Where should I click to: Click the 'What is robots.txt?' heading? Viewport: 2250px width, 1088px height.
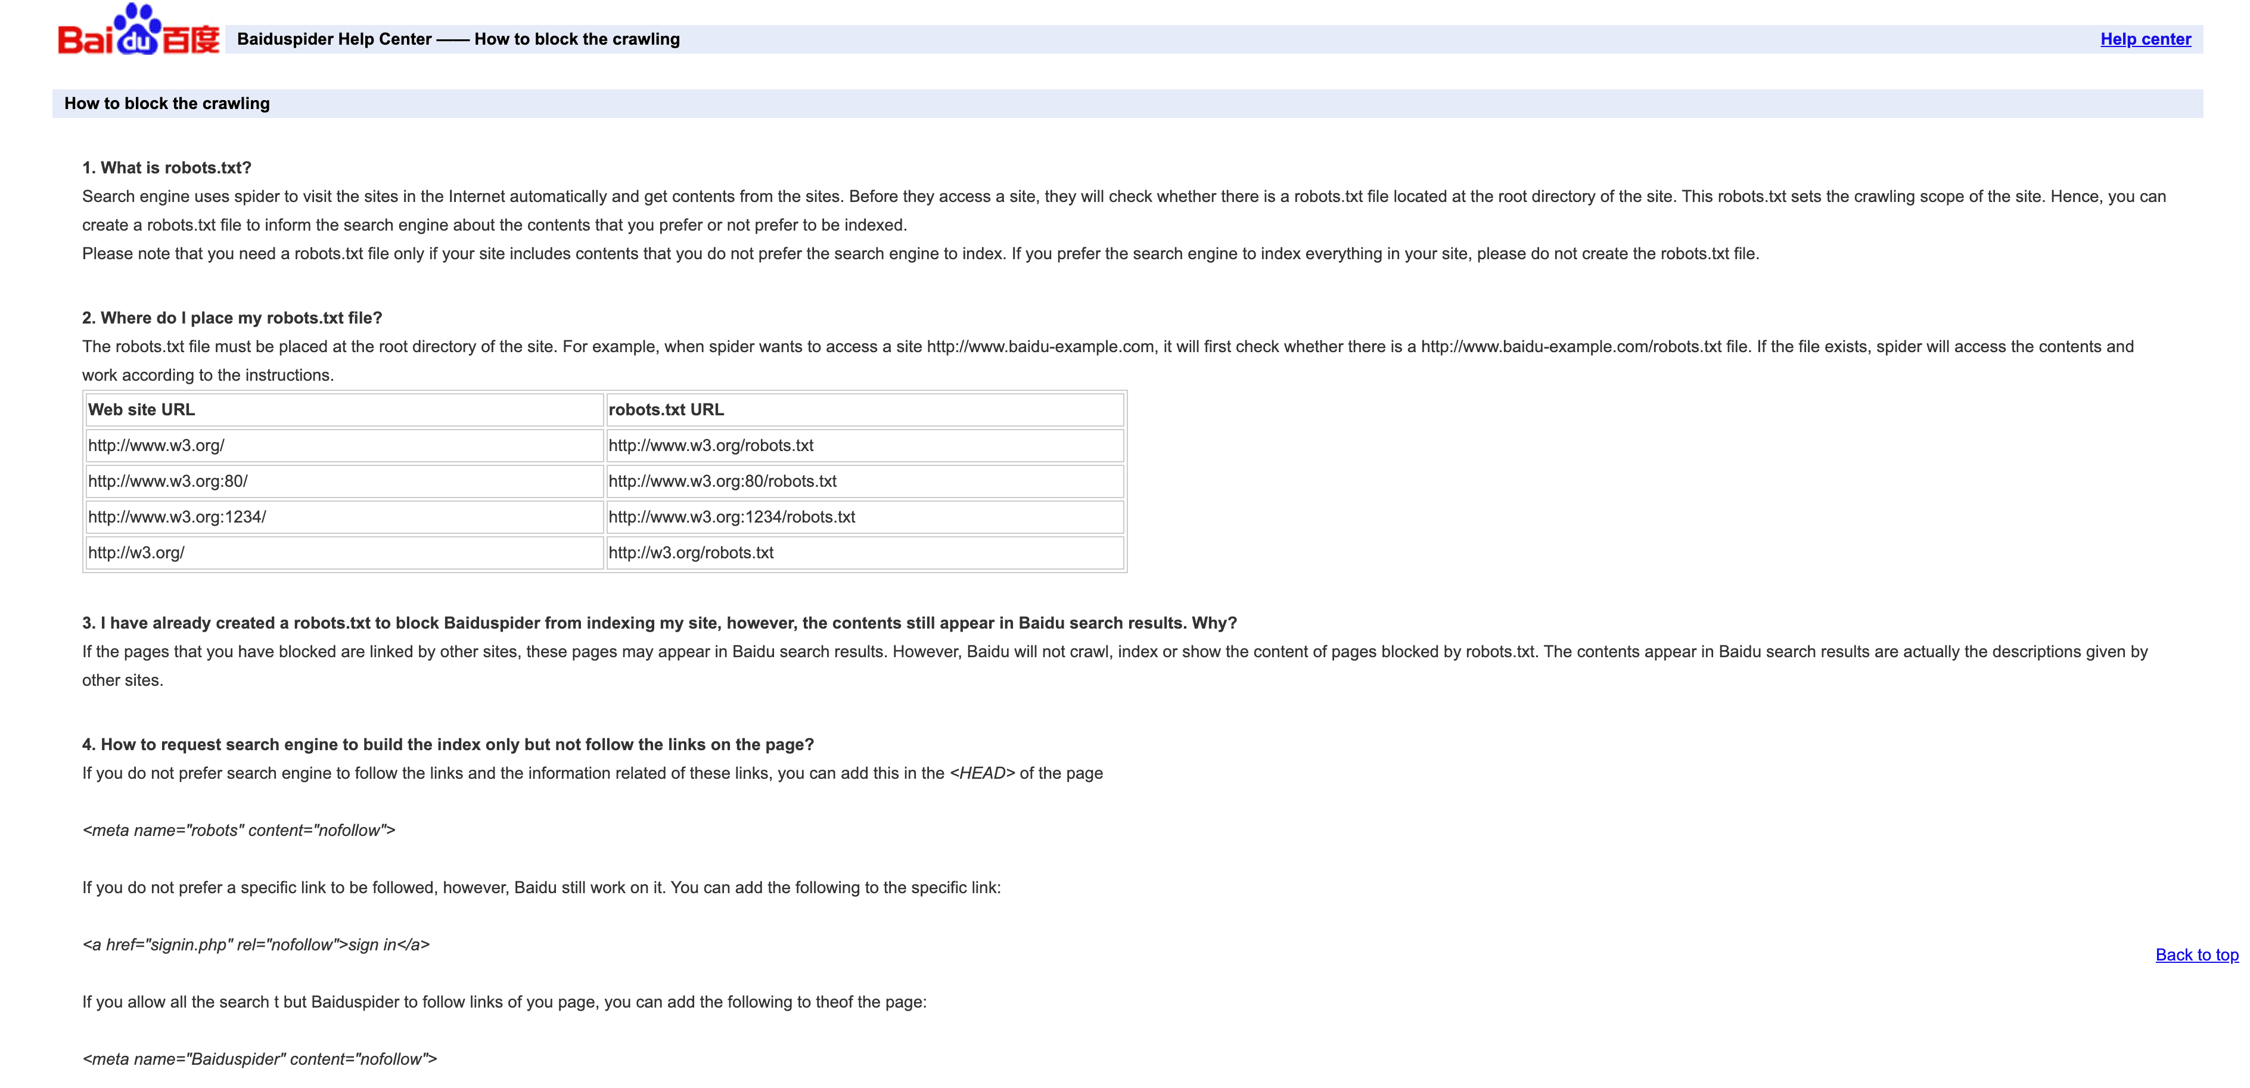click(x=167, y=167)
